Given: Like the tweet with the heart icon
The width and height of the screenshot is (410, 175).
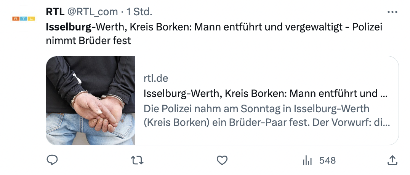Looking at the screenshot, I should [x=222, y=161].
